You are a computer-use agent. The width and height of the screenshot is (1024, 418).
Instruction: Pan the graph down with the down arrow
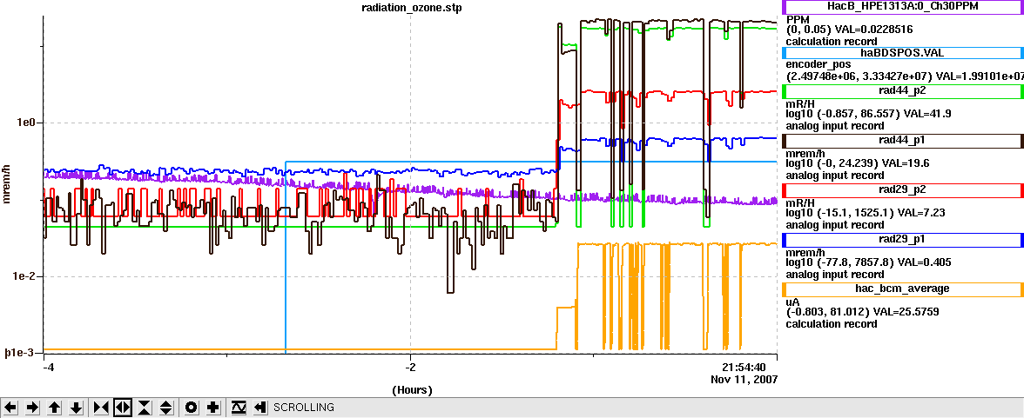click(77, 408)
